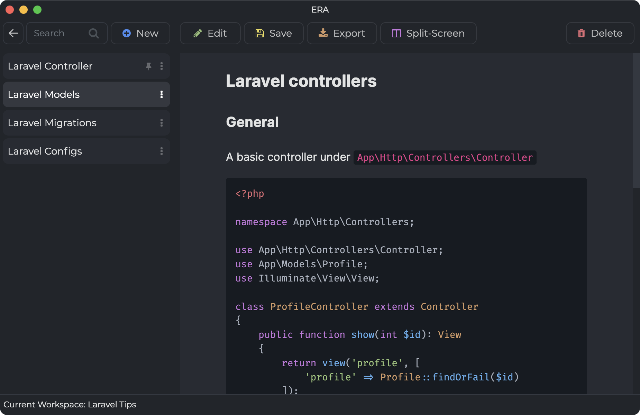The image size is (640, 415).
Task: Create a new note with New button
Action: [140, 33]
